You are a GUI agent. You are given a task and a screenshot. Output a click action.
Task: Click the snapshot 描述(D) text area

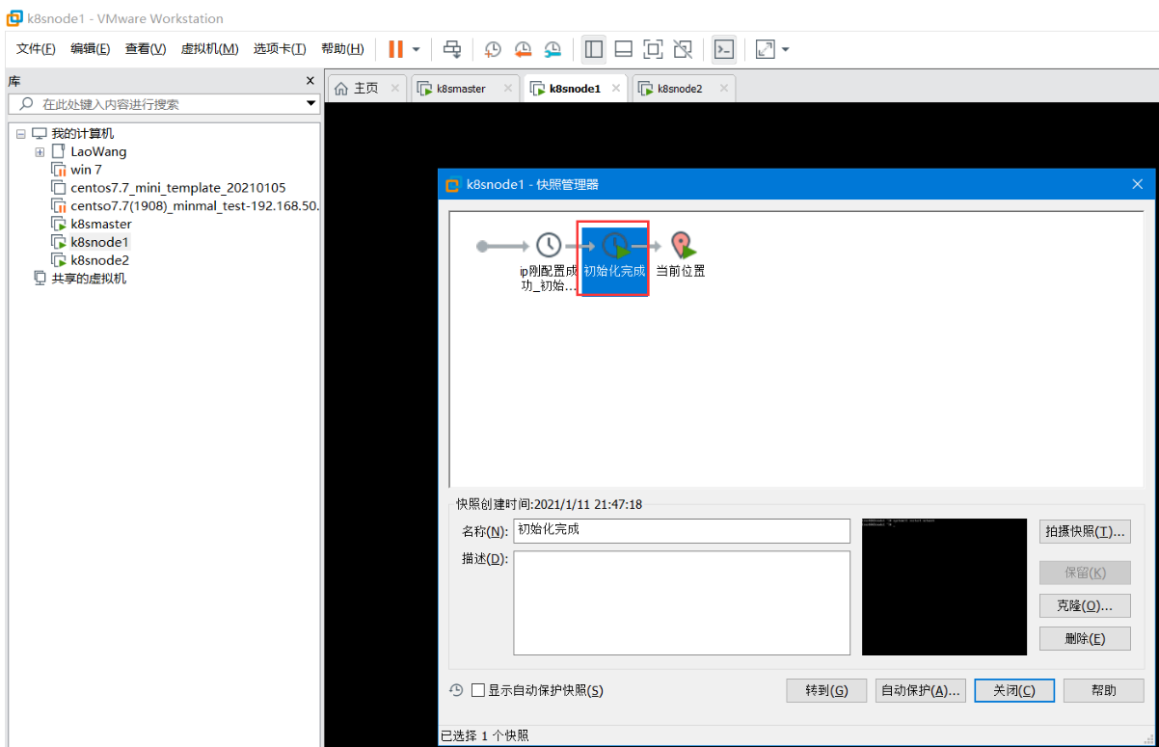[682, 603]
